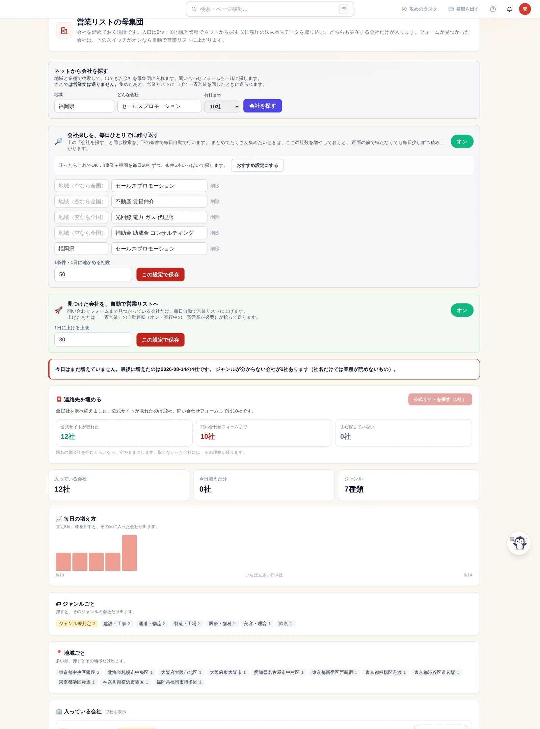540x729 pixels.
Task: Delete the 不動産 賃貸仲介 condition row
Action: click(215, 201)
